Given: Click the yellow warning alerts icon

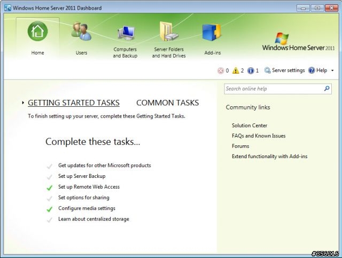Looking at the screenshot, I should tap(236, 71).
